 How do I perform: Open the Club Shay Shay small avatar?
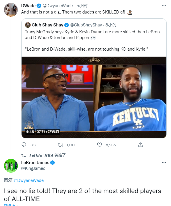(x=28, y=25)
